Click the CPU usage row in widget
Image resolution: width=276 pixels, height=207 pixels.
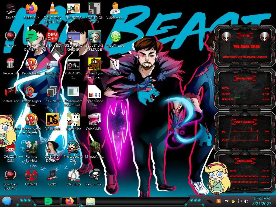point(246,88)
